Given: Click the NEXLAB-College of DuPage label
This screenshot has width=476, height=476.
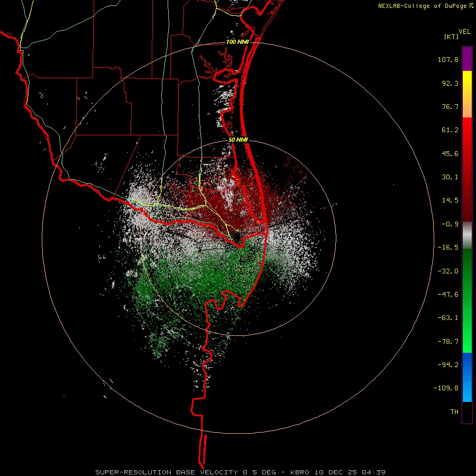Looking at the screenshot, I should pos(425,6).
